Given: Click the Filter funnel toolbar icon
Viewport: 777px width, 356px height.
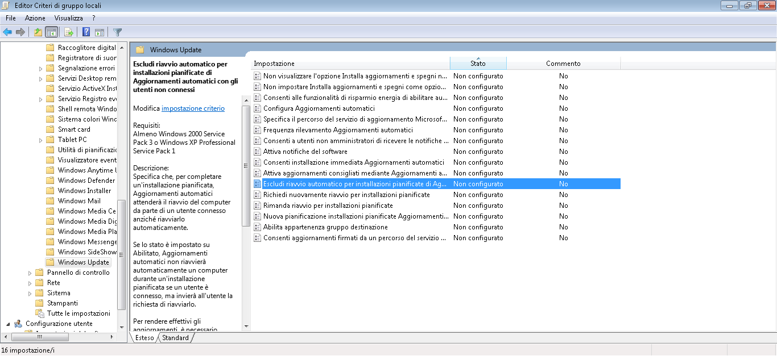Looking at the screenshot, I should click(118, 32).
